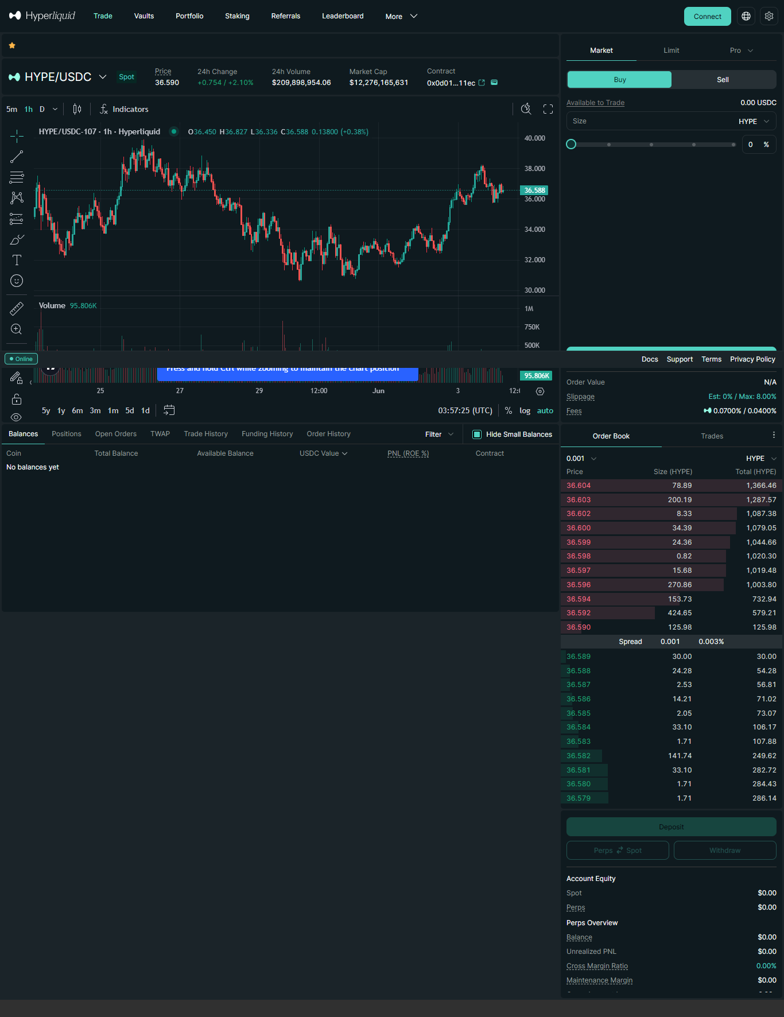Click the Hyperliquid logo
784x1017 pixels.
coord(42,15)
